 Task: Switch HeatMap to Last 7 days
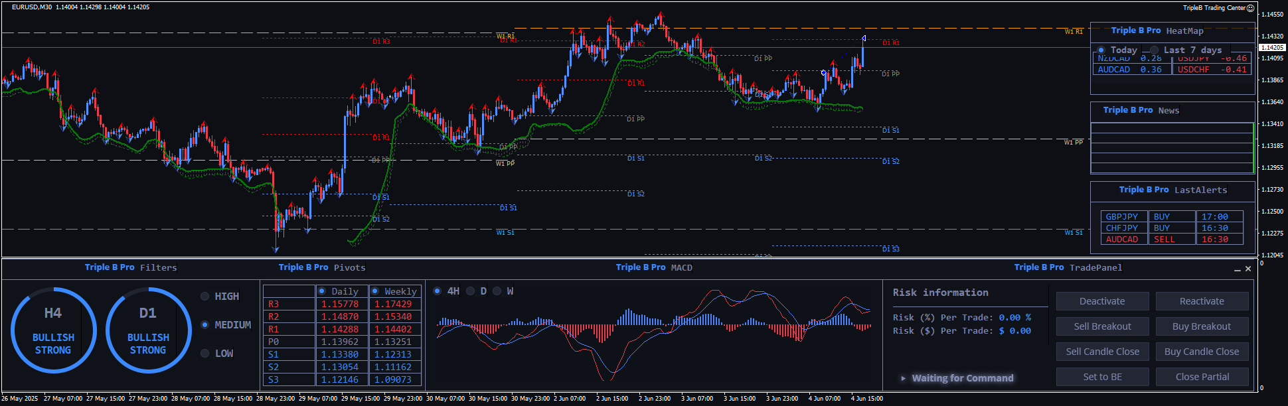(1155, 50)
